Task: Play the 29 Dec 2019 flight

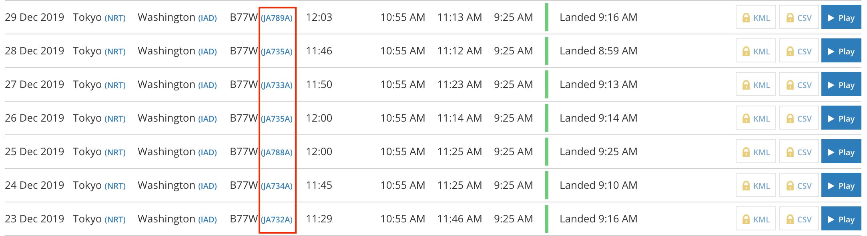Action: coord(841,17)
